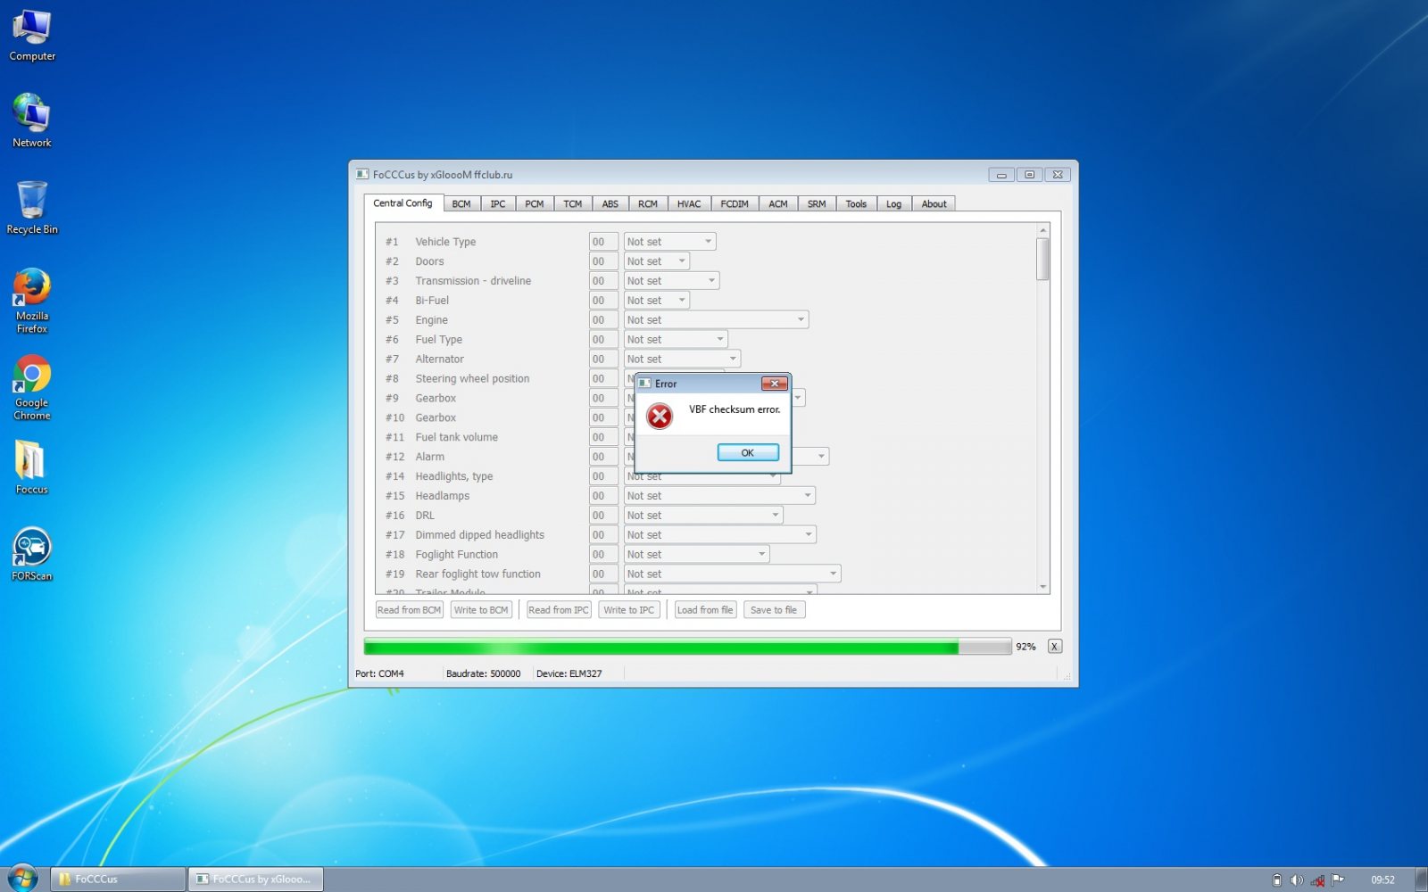Image resolution: width=1428 pixels, height=892 pixels.
Task: Switch to the HVAC tab
Action: (689, 204)
